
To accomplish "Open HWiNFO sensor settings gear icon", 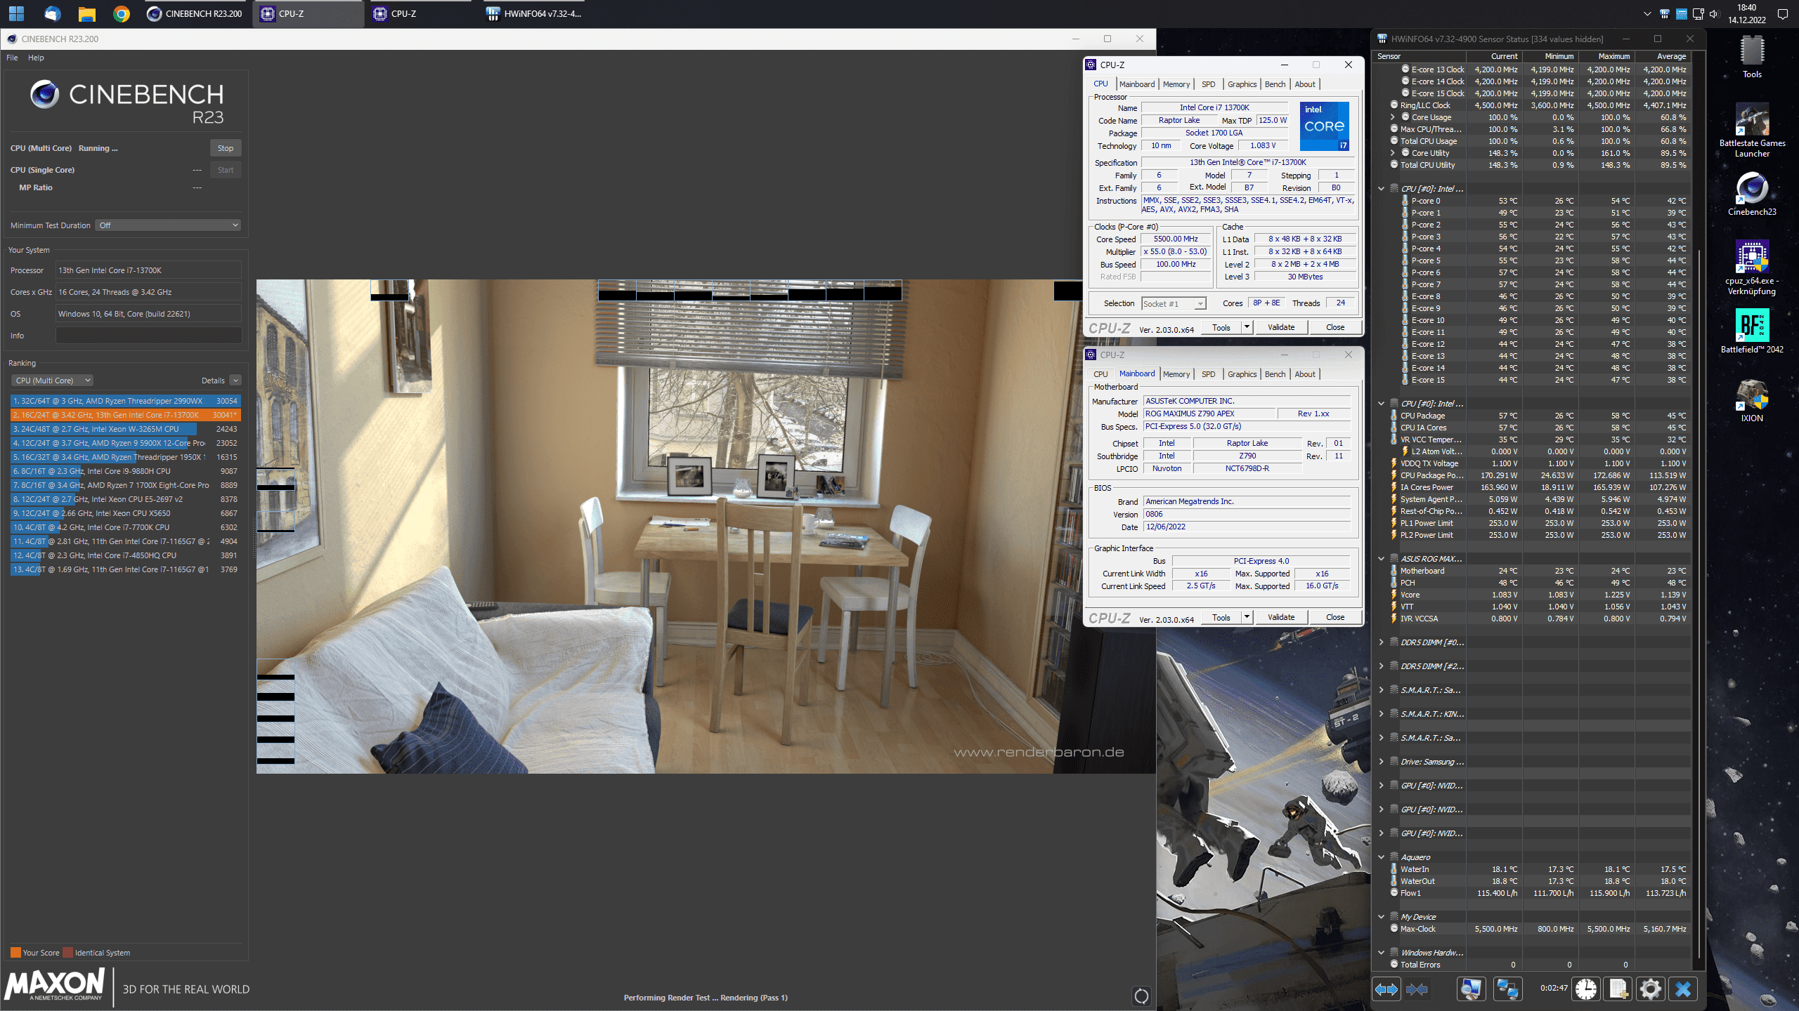I will (1650, 989).
